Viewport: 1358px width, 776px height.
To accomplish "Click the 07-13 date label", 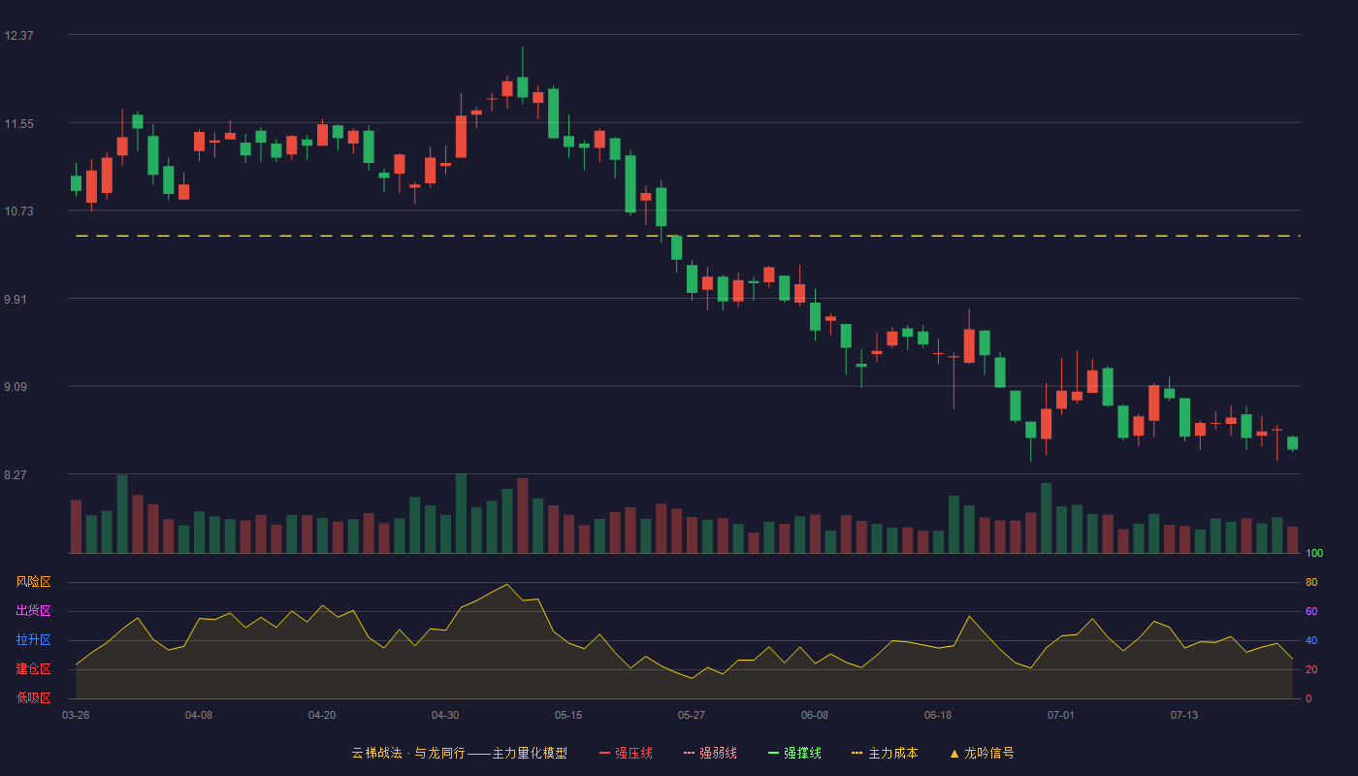I will pyautogui.click(x=1184, y=715).
